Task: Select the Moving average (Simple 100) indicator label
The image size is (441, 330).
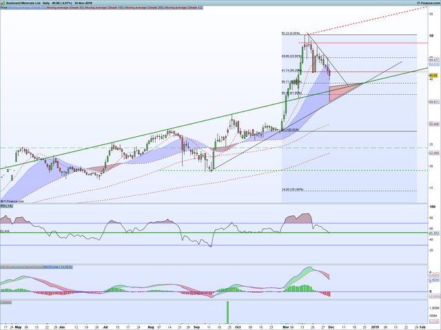Action: 105,8
